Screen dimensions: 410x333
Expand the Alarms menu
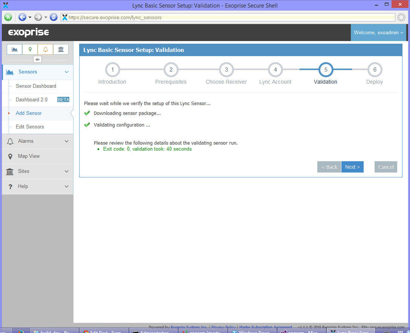38,141
